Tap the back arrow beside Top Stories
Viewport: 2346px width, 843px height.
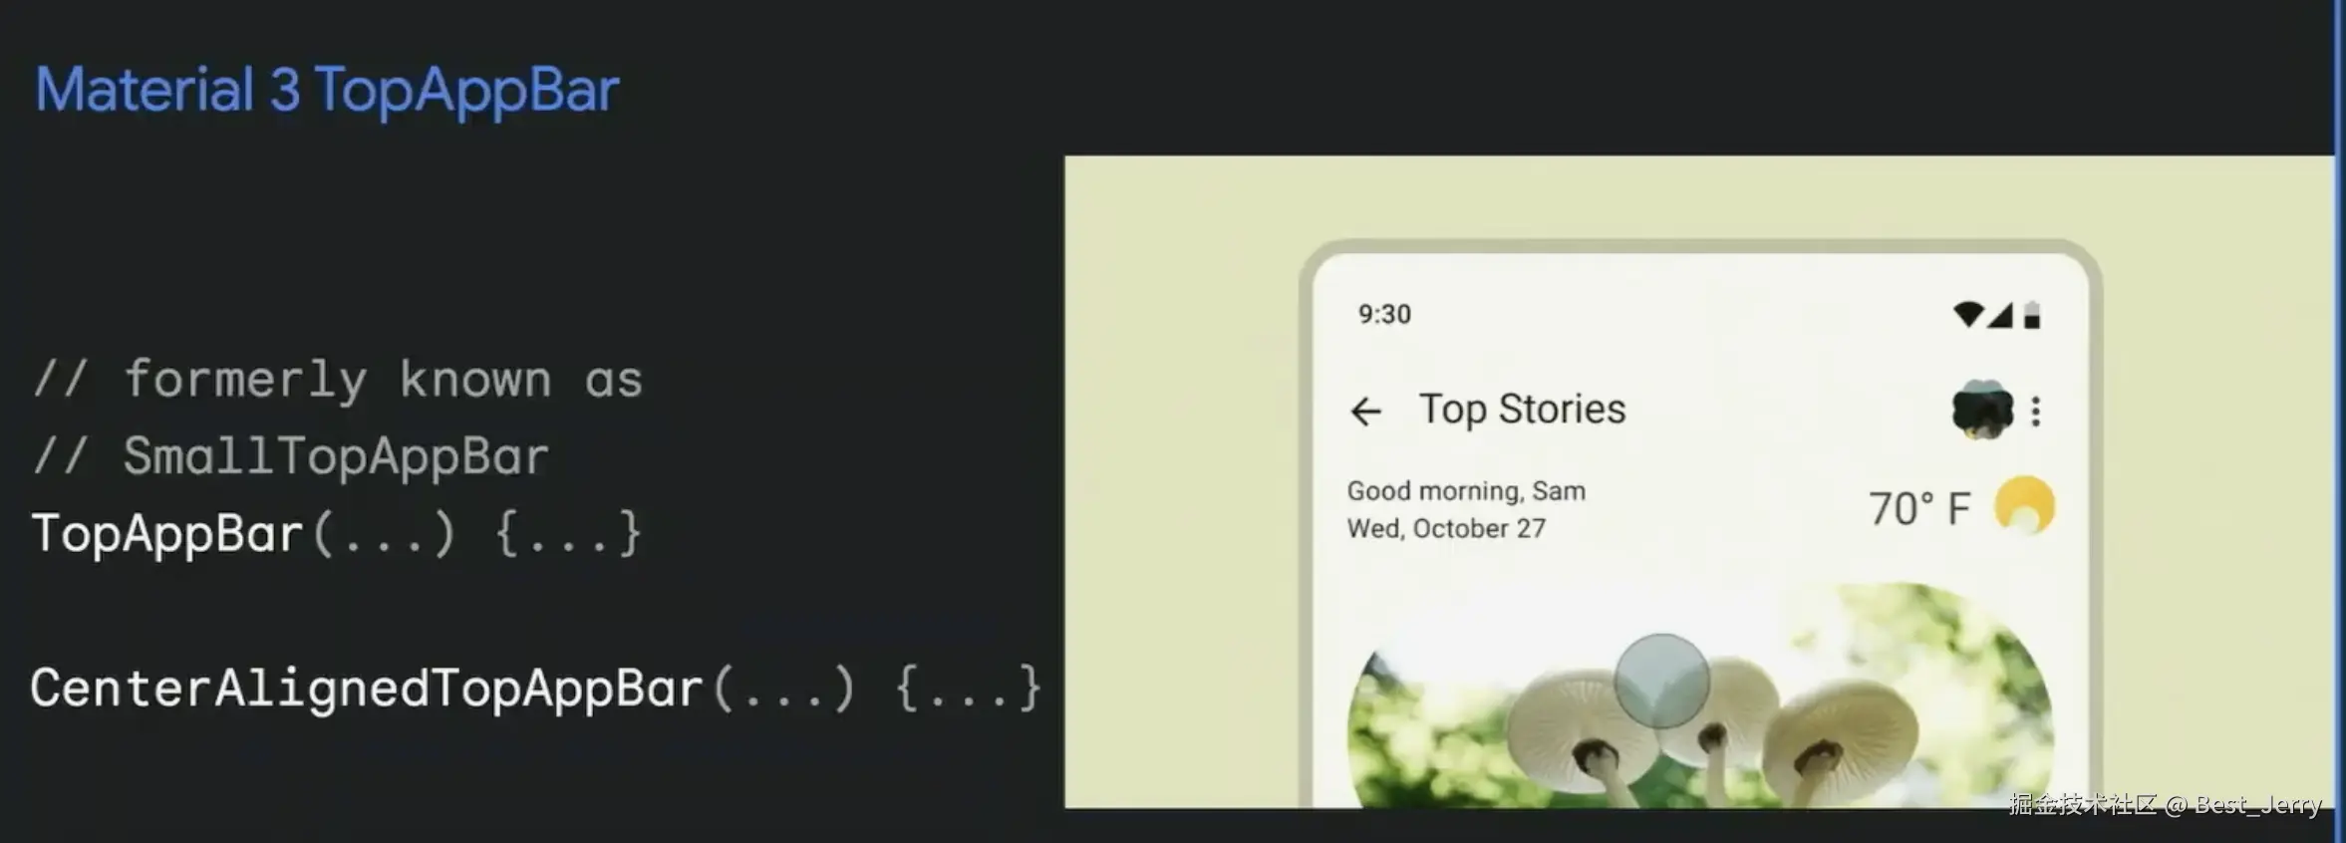1365,411
